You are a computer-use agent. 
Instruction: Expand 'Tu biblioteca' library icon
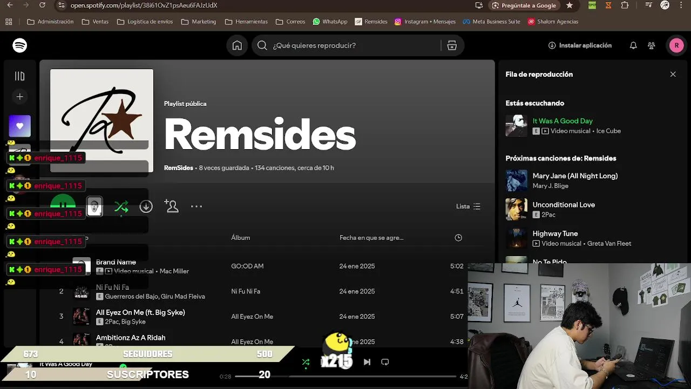[x=20, y=76]
